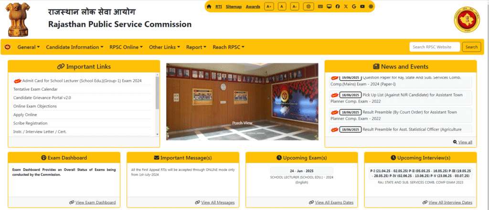Image resolution: width=489 pixels, height=210 pixels.
Task: Click the Search button
Action: (471, 47)
